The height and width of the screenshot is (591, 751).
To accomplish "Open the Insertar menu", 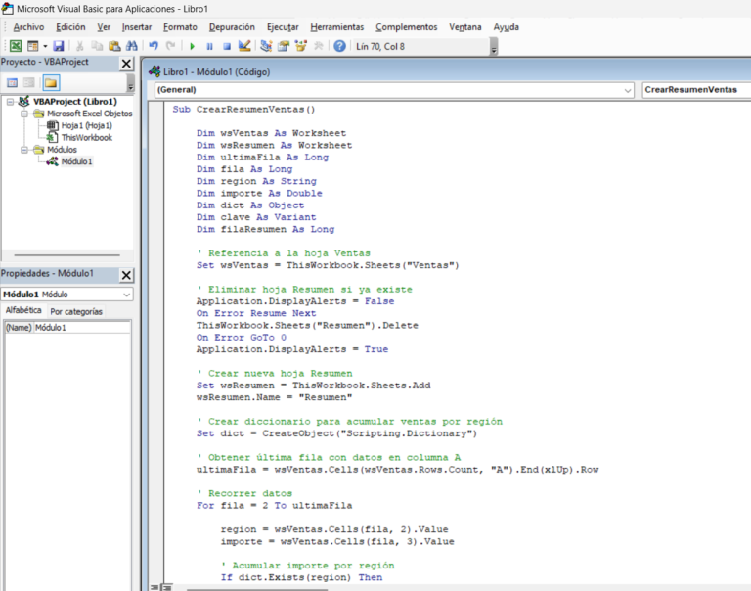I will (x=137, y=27).
